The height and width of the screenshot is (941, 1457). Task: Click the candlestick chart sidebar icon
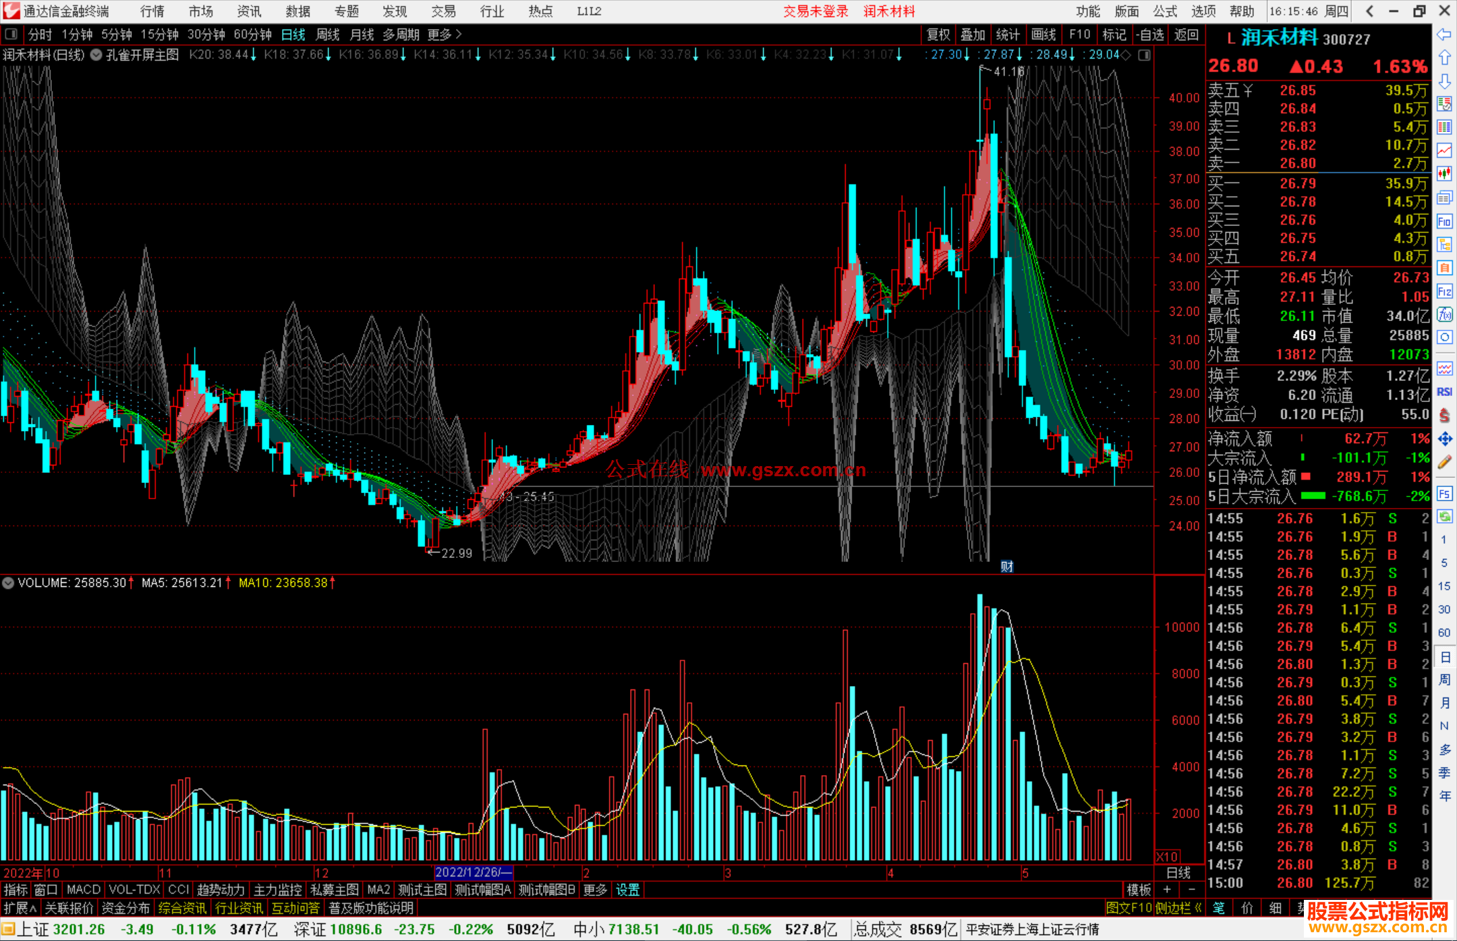pyautogui.click(x=1444, y=174)
